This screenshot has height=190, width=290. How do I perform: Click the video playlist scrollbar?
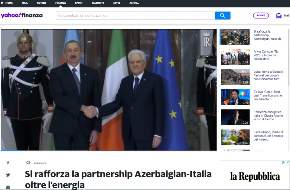(289, 57)
